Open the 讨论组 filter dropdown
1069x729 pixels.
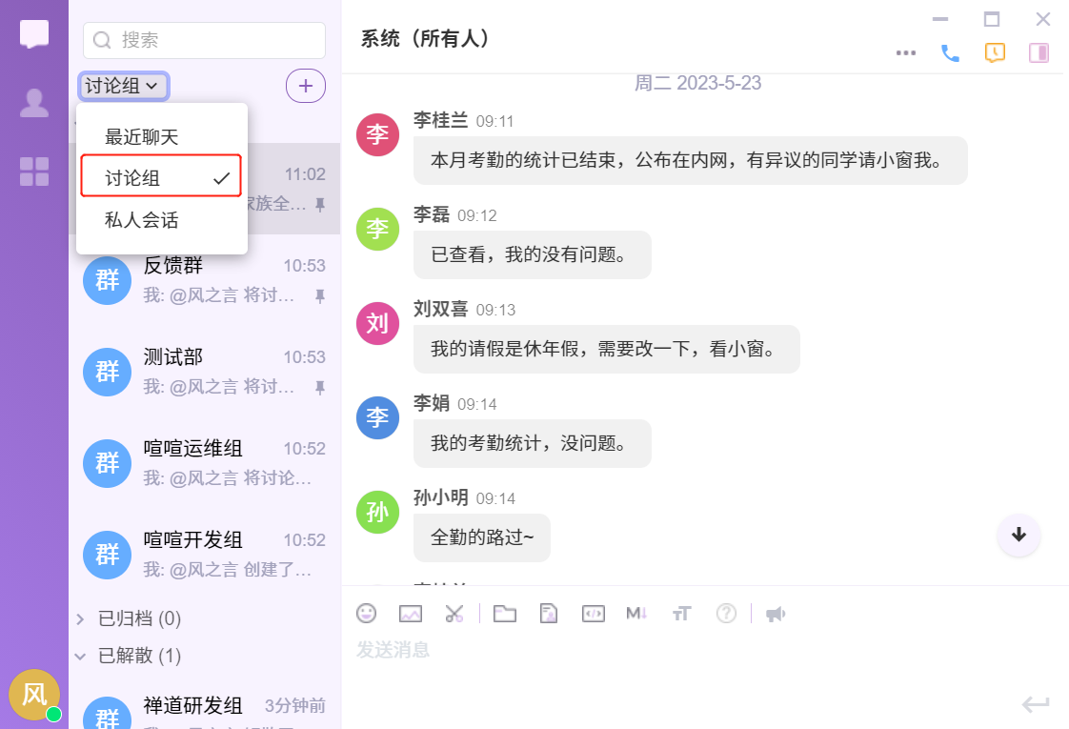(124, 86)
